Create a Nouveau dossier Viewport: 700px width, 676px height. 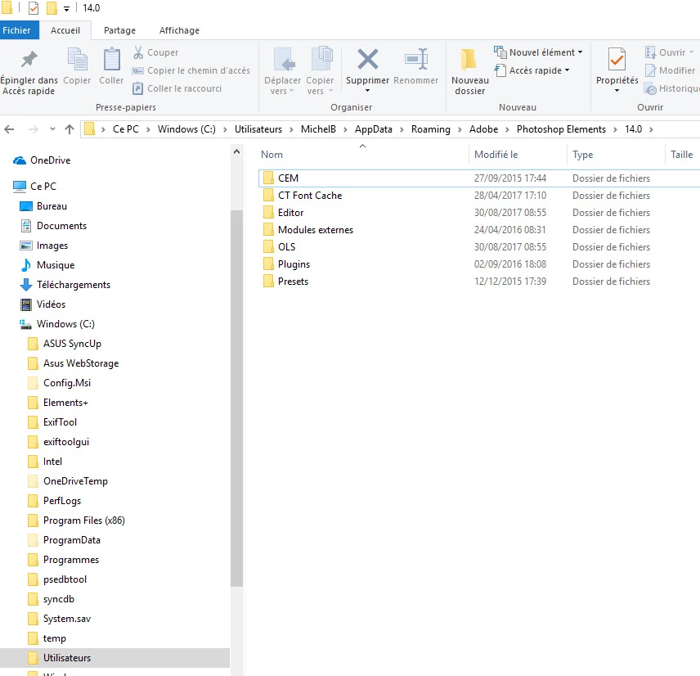click(469, 70)
